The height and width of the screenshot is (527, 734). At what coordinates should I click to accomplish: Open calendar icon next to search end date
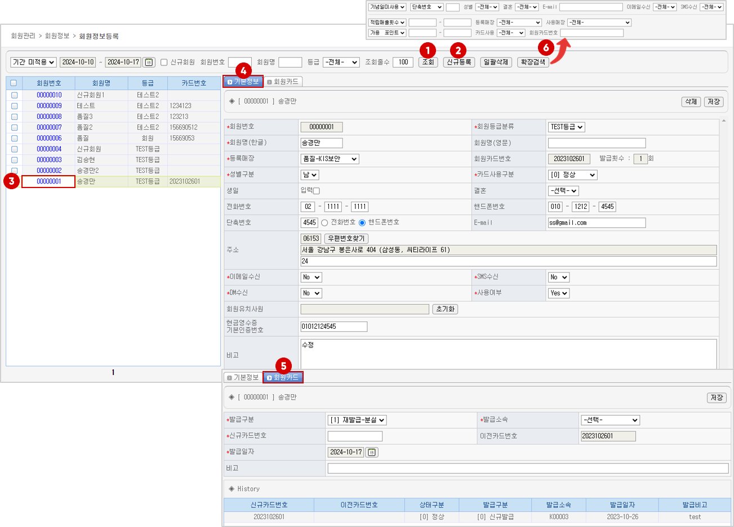point(149,62)
